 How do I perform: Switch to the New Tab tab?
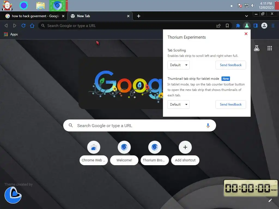coord(100,16)
